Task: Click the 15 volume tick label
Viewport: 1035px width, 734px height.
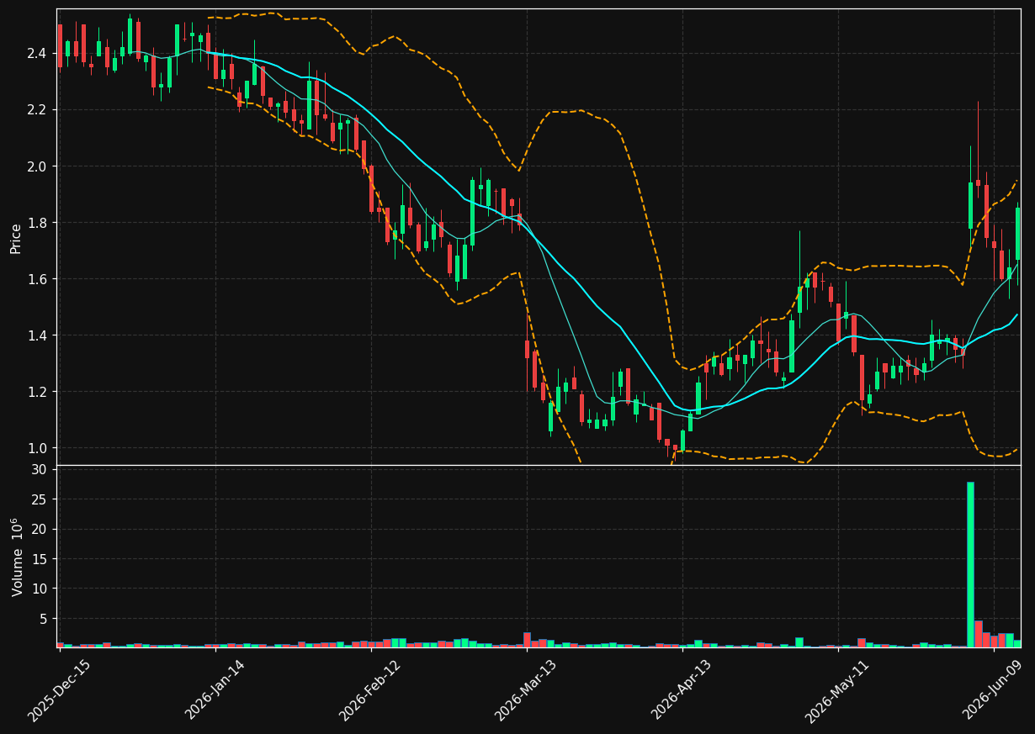Action: 39,559
